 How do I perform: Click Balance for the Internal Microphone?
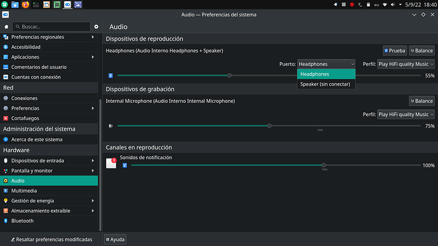421,101
